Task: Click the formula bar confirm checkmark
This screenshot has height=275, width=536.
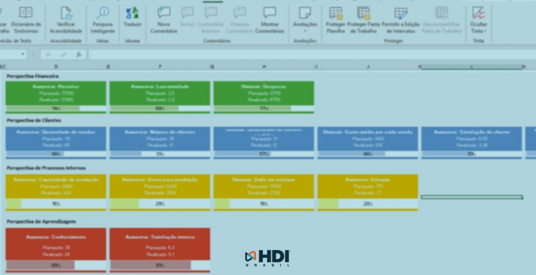Action: tap(63, 55)
